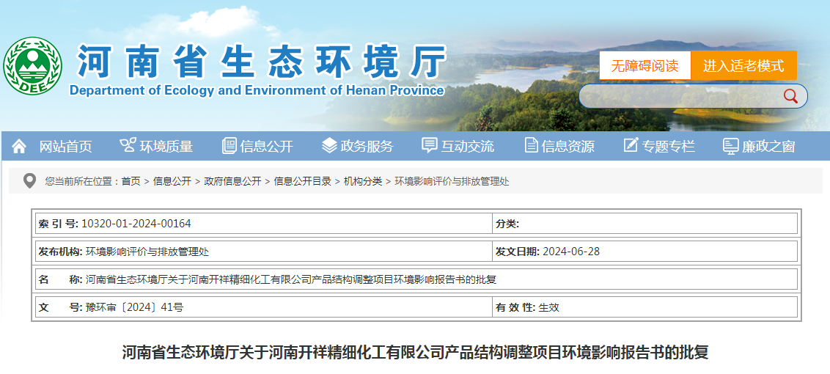
Task: Enter the 进入适老模式 senior mode
Action: pos(743,66)
